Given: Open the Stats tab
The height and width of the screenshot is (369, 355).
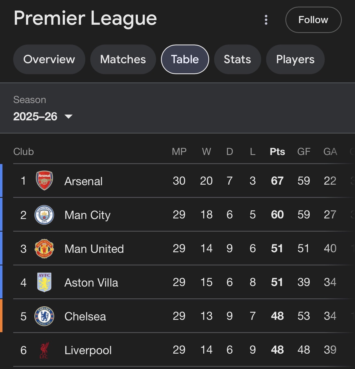Looking at the screenshot, I should (x=237, y=59).
